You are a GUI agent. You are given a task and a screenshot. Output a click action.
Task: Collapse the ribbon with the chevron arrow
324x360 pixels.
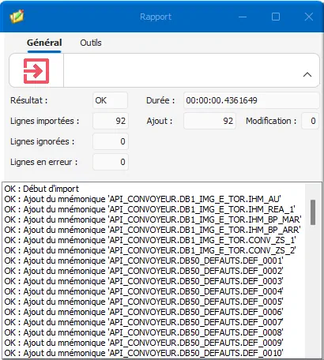click(307, 75)
